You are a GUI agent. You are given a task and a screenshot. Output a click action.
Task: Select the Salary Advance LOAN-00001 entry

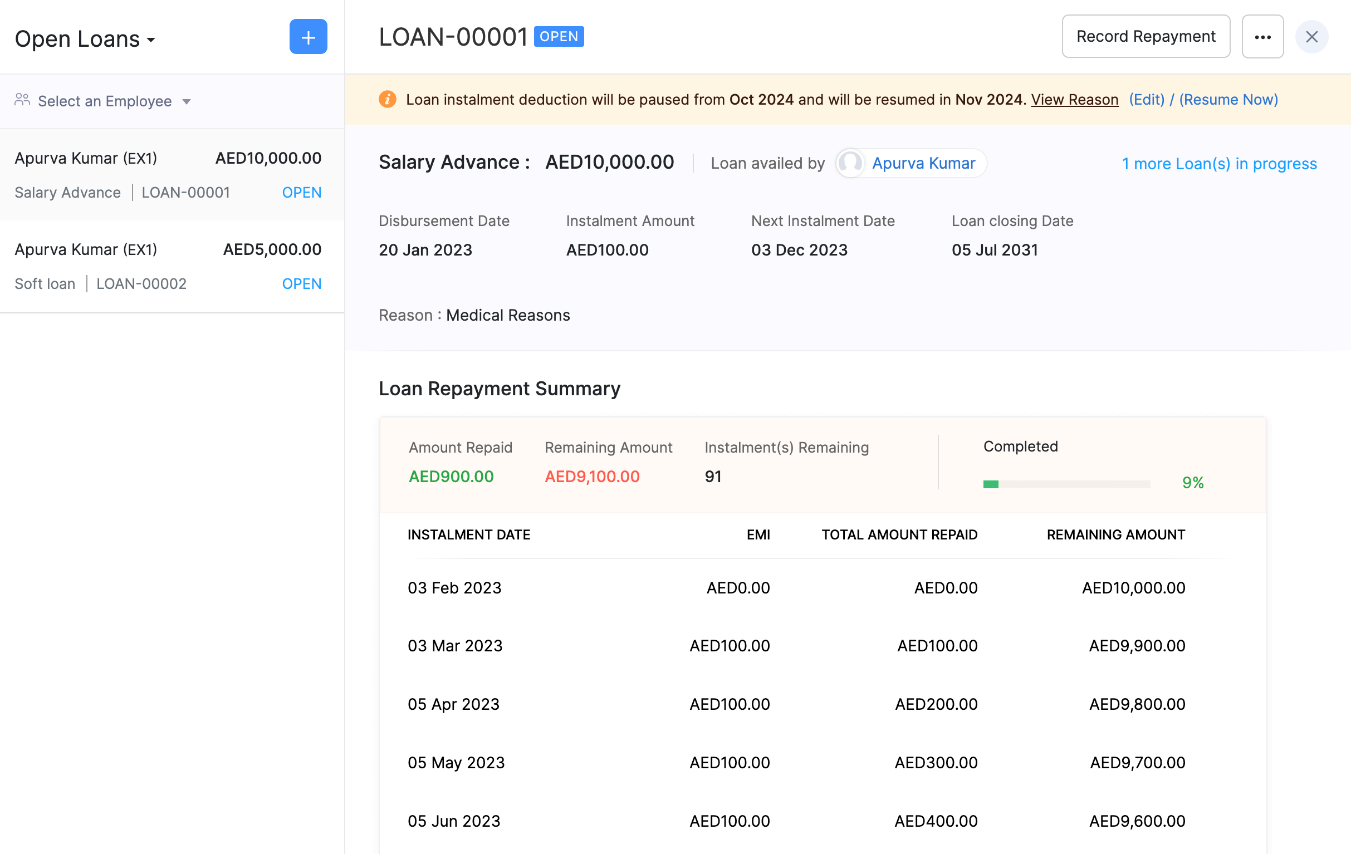185,192
